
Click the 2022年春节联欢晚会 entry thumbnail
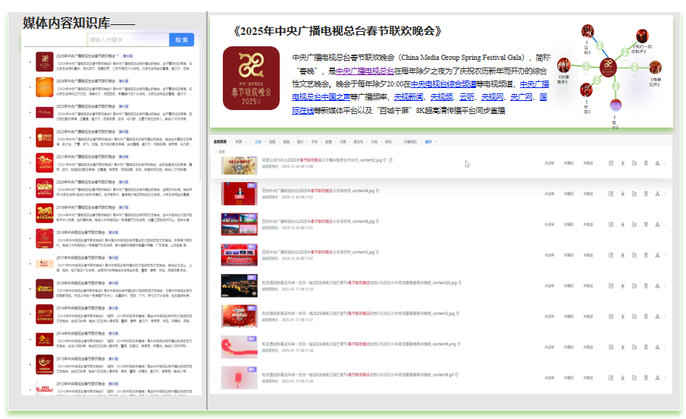tap(45, 137)
